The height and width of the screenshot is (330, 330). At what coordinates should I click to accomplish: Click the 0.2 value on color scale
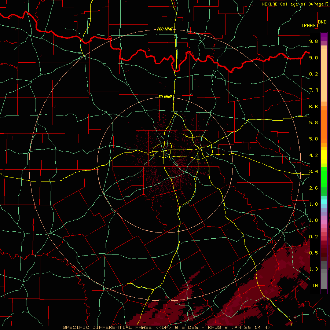pyautogui.click(x=313, y=237)
